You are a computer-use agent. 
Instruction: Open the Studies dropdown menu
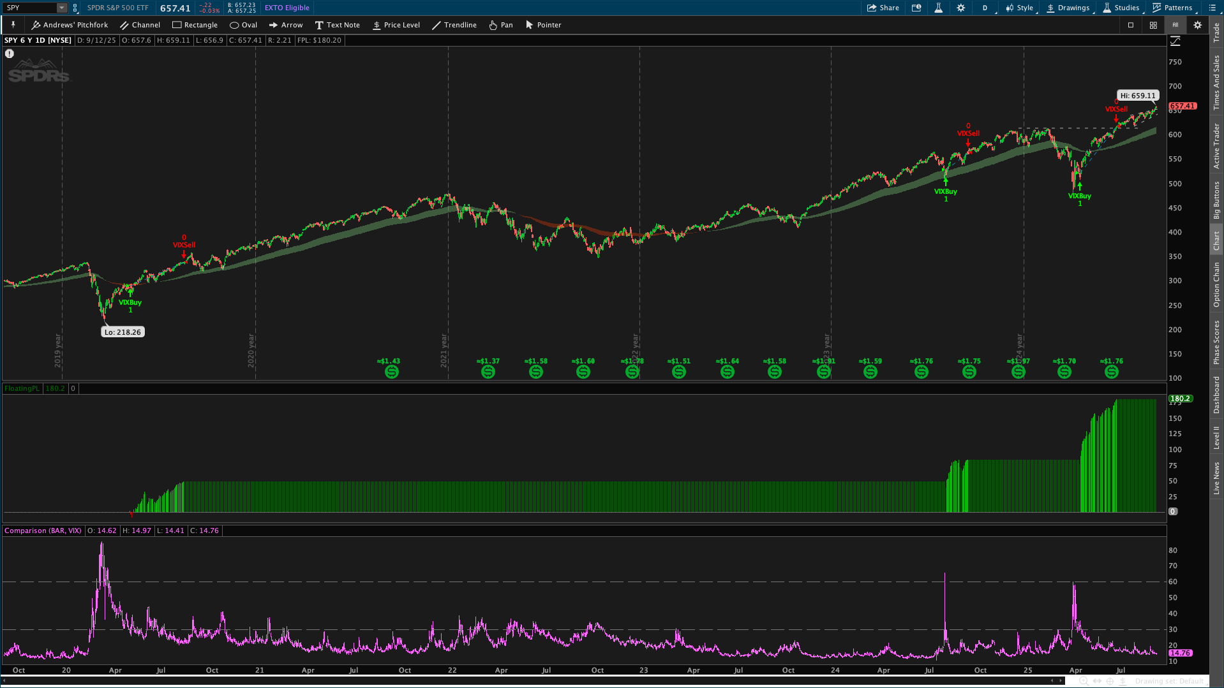1122,8
